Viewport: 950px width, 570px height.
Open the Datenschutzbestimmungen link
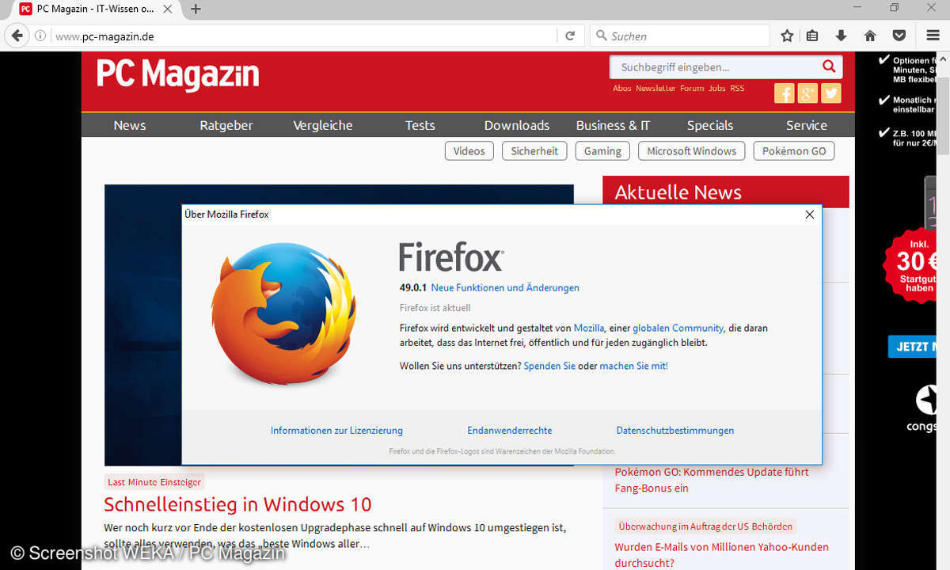pyautogui.click(x=675, y=431)
